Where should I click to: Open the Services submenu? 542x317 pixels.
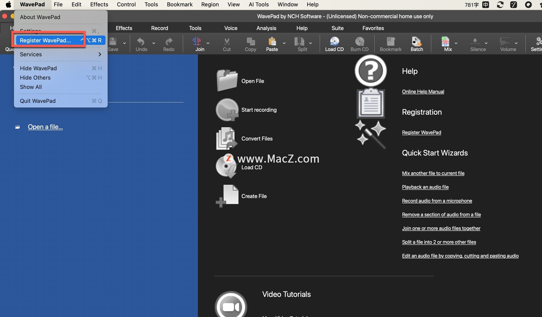[61, 54]
